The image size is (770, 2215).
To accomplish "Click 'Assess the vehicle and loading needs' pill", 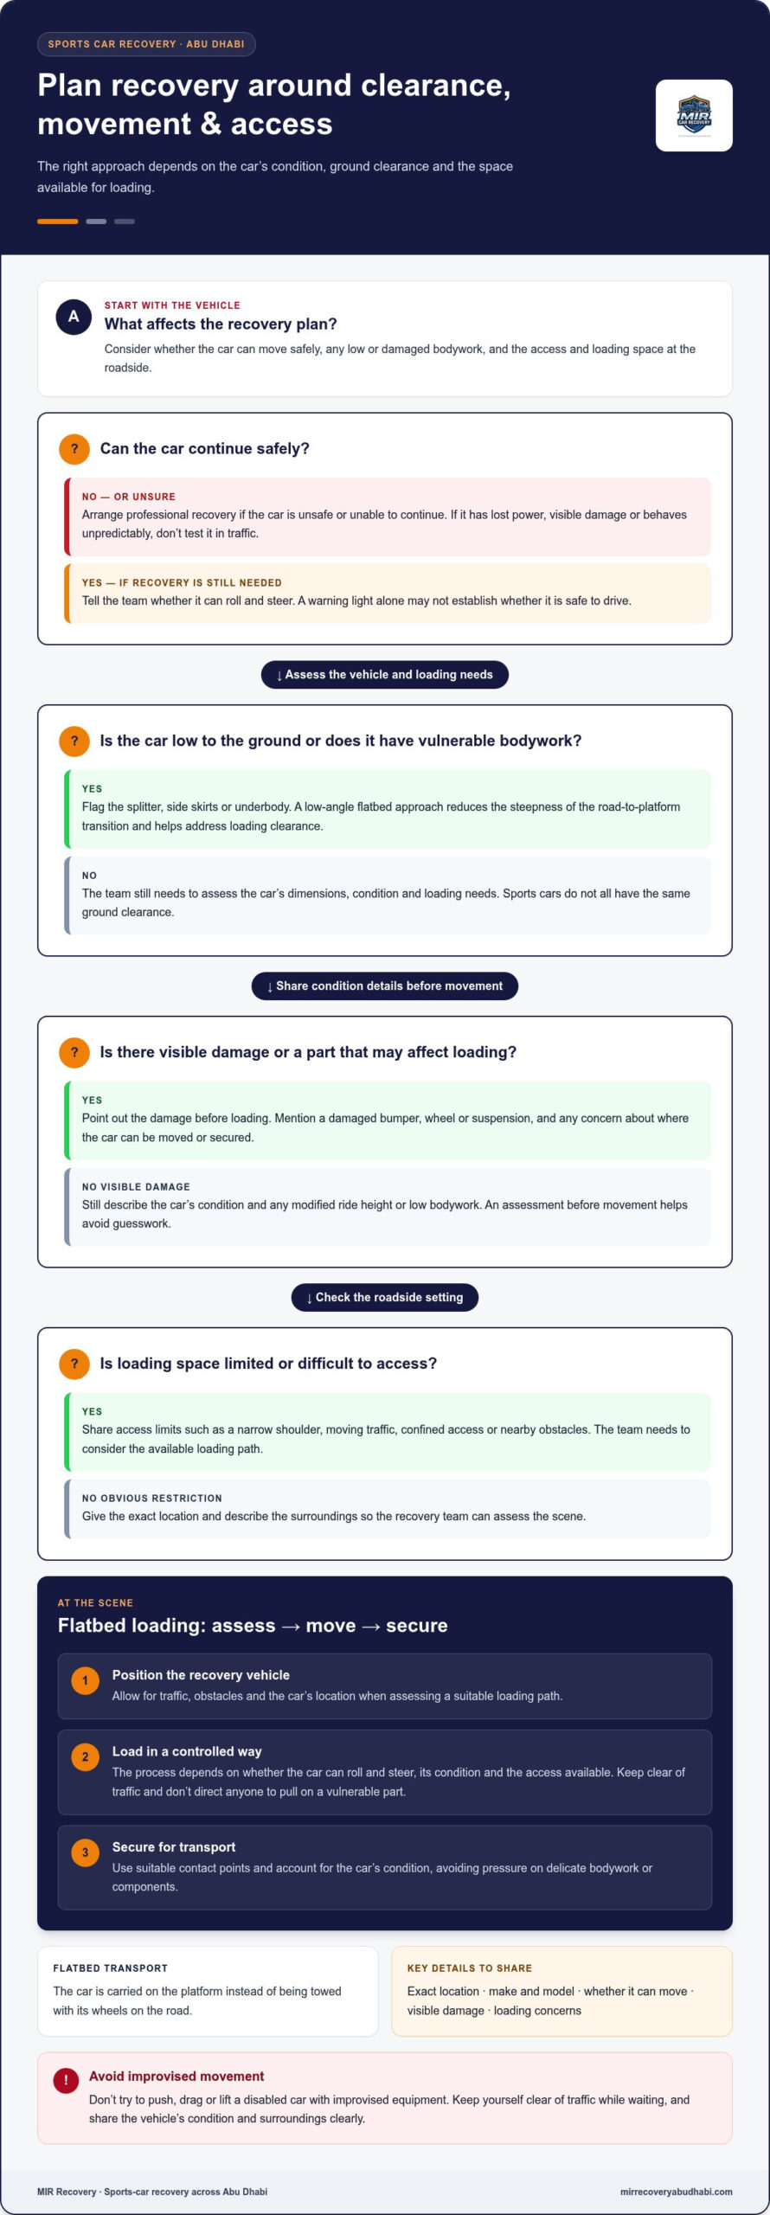I will [385, 675].
